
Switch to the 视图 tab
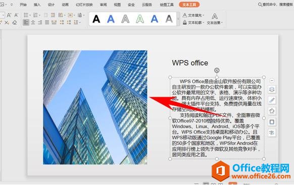(117, 5)
